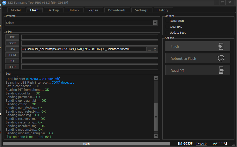Click in the PIT file path field
The width and height of the screenshot is (237, 147).
point(89,37)
